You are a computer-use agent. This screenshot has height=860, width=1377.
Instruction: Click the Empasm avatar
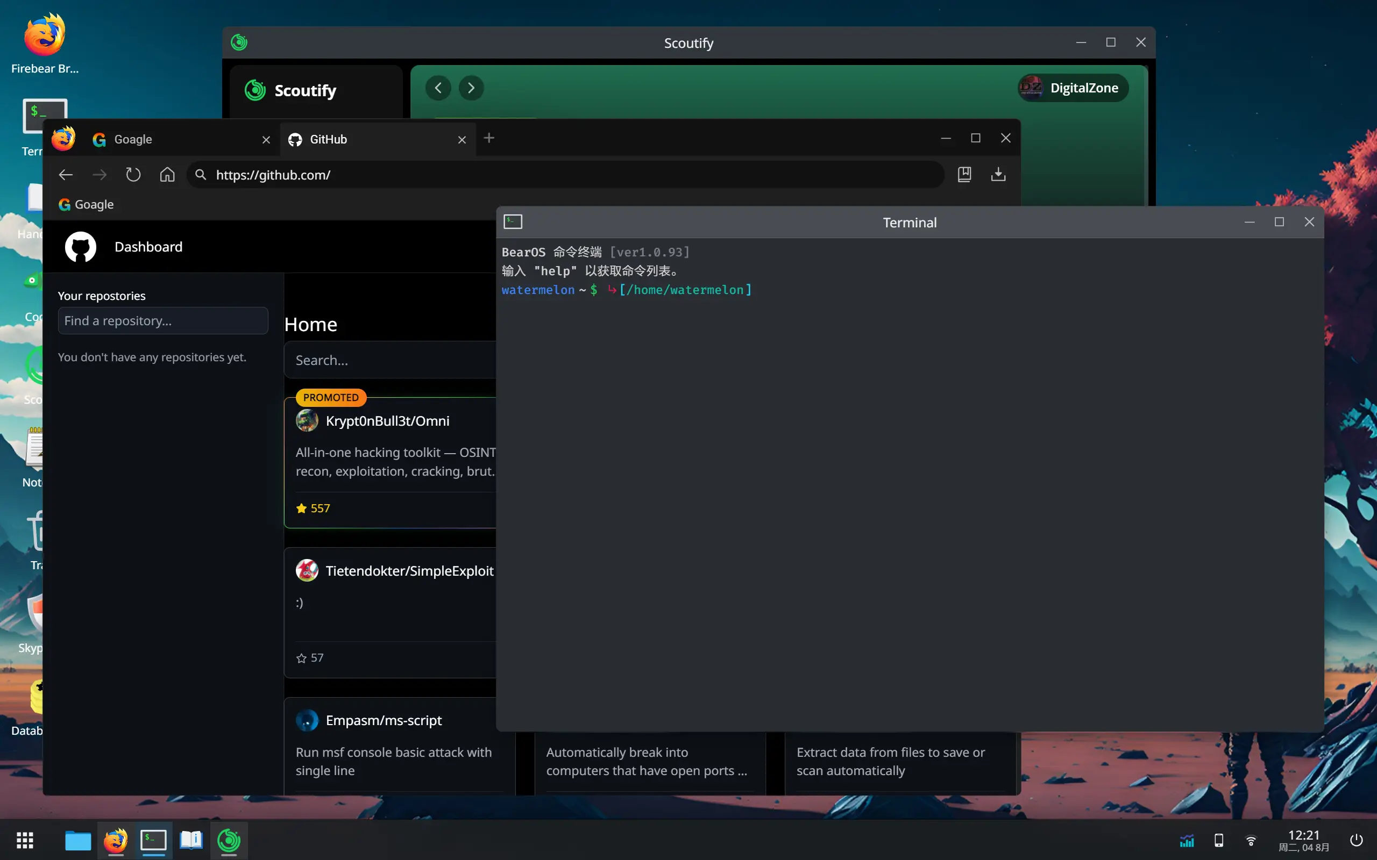click(307, 721)
